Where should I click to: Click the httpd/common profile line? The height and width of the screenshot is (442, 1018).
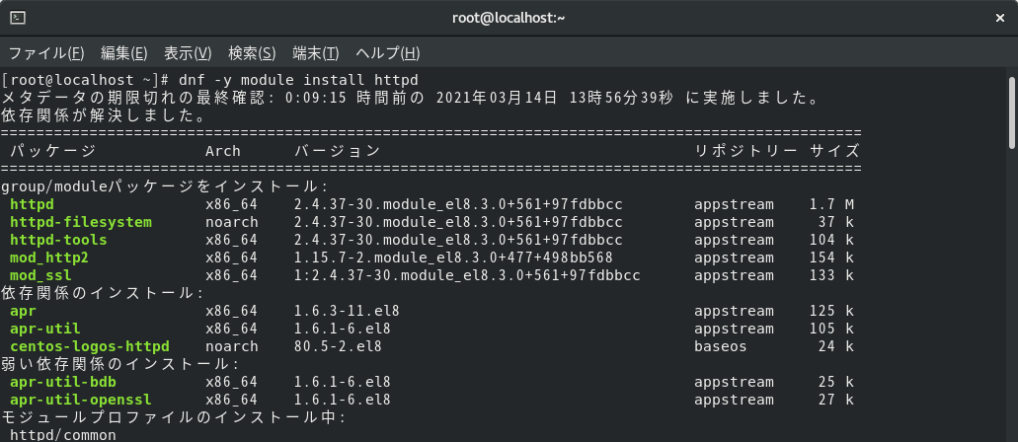click(x=63, y=435)
